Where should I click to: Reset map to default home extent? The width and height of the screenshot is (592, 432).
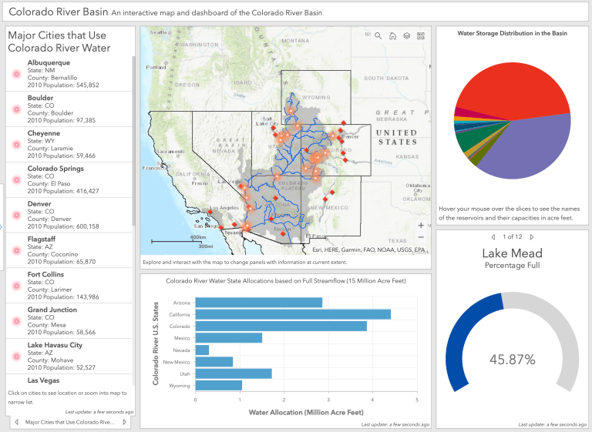click(392, 35)
